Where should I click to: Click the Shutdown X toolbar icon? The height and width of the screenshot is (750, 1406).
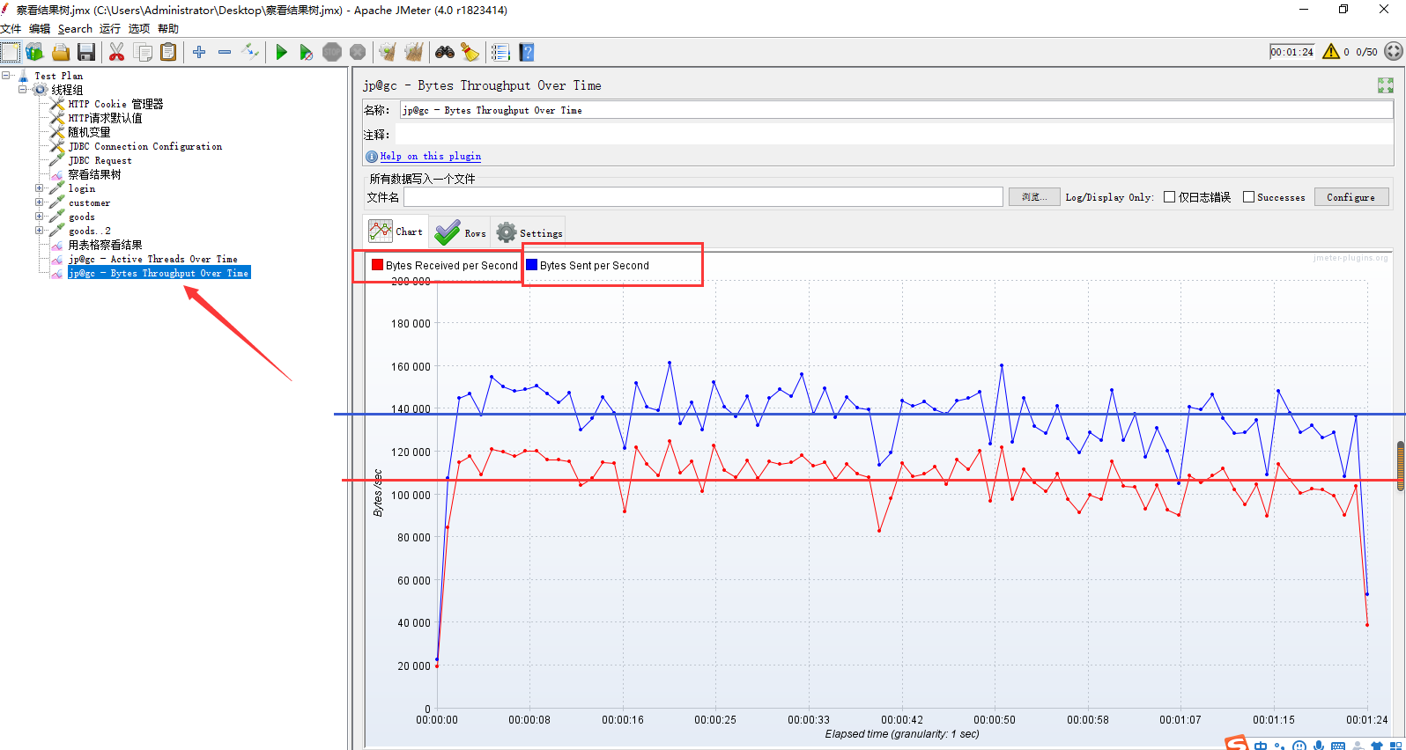[358, 52]
